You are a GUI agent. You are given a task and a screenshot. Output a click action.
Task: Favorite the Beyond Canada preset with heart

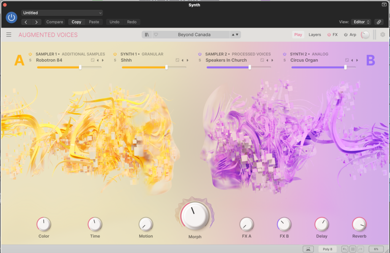[x=156, y=35]
